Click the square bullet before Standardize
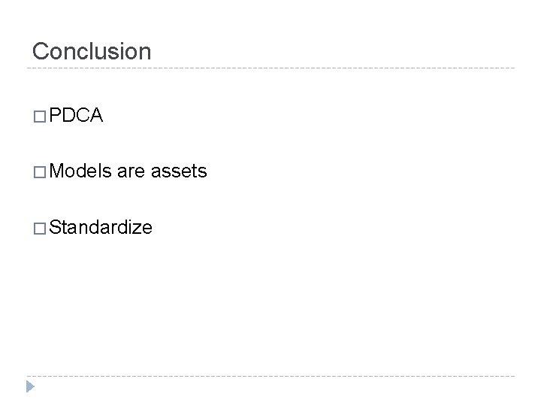The width and height of the screenshot is (541, 406). tap(38, 228)
